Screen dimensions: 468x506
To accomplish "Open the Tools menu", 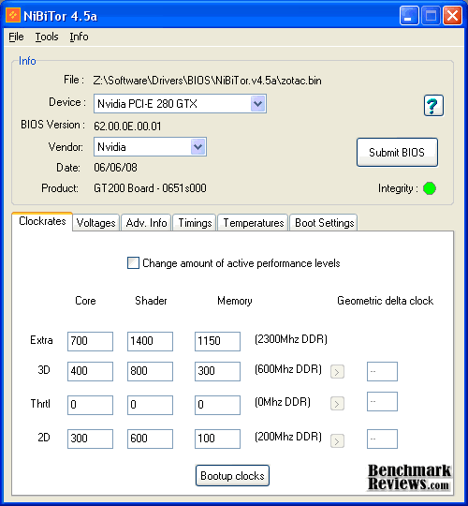I will tap(47, 37).
